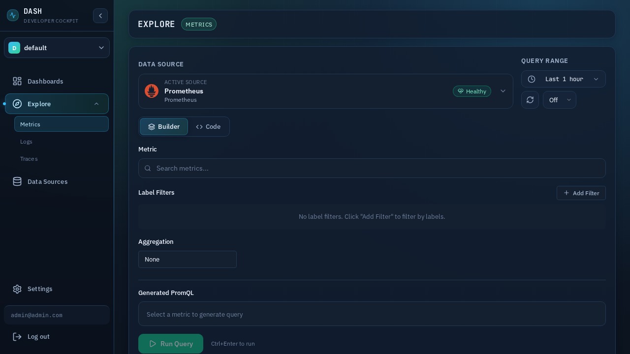Open the Last 1 hour time range dropdown
Viewport: 630px width, 354px height.
[564, 79]
